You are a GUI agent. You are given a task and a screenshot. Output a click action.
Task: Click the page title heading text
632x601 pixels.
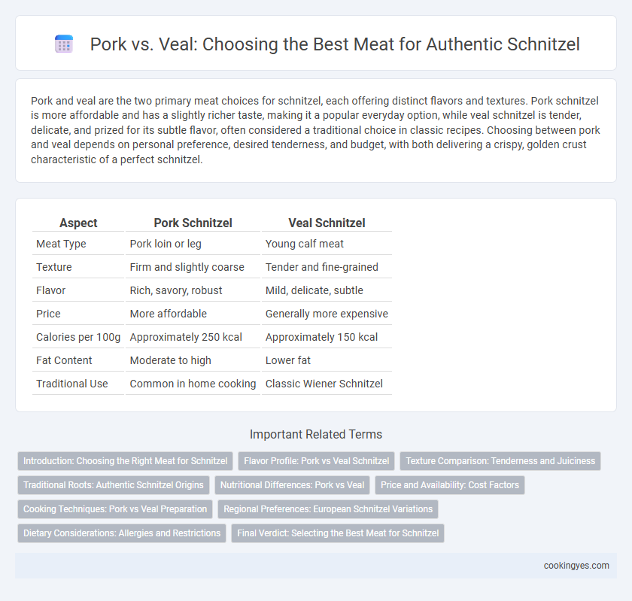[x=335, y=44]
